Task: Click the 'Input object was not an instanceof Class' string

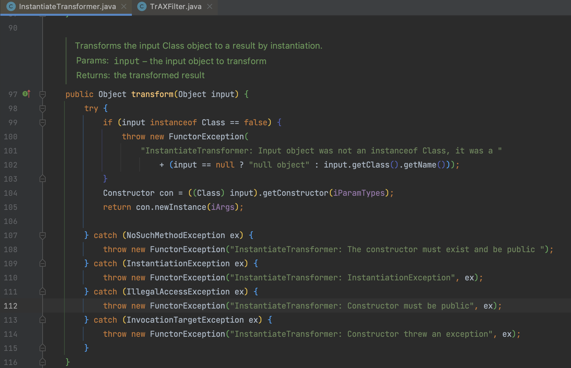Action: [x=321, y=151]
